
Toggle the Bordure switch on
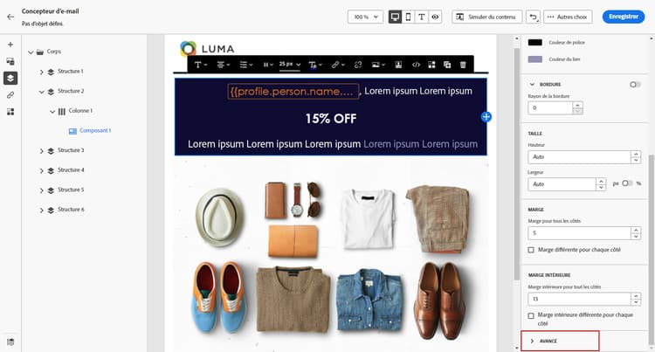click(x=635, y=85)
